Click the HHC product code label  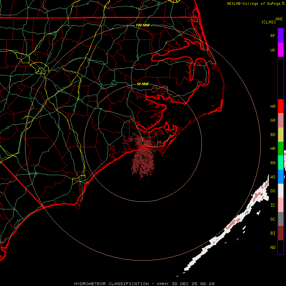(x=279, y=19)
